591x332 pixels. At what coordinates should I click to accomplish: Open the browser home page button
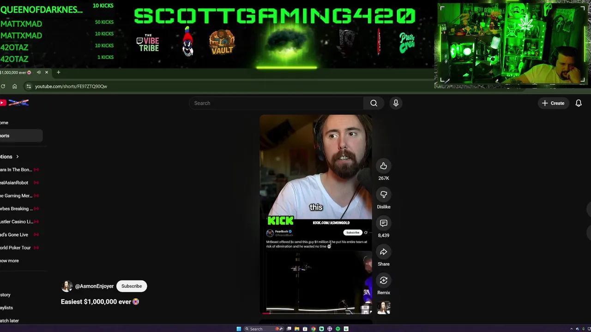14,86
